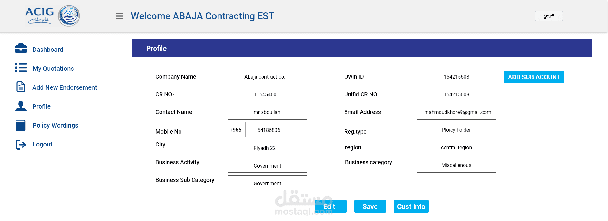Click the Add New Endorsement document icon
608x221 pixels.
pos(21,87)
